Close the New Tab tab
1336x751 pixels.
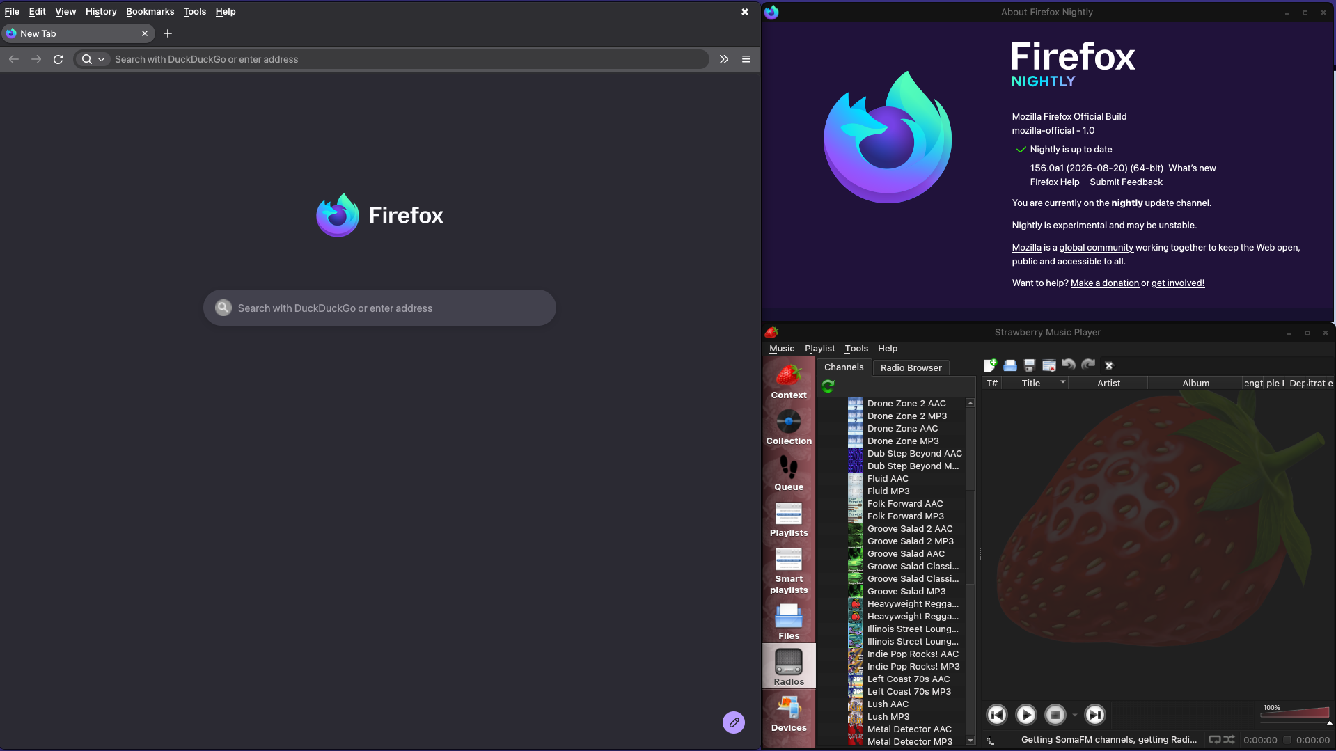click(x=145, y=33)
